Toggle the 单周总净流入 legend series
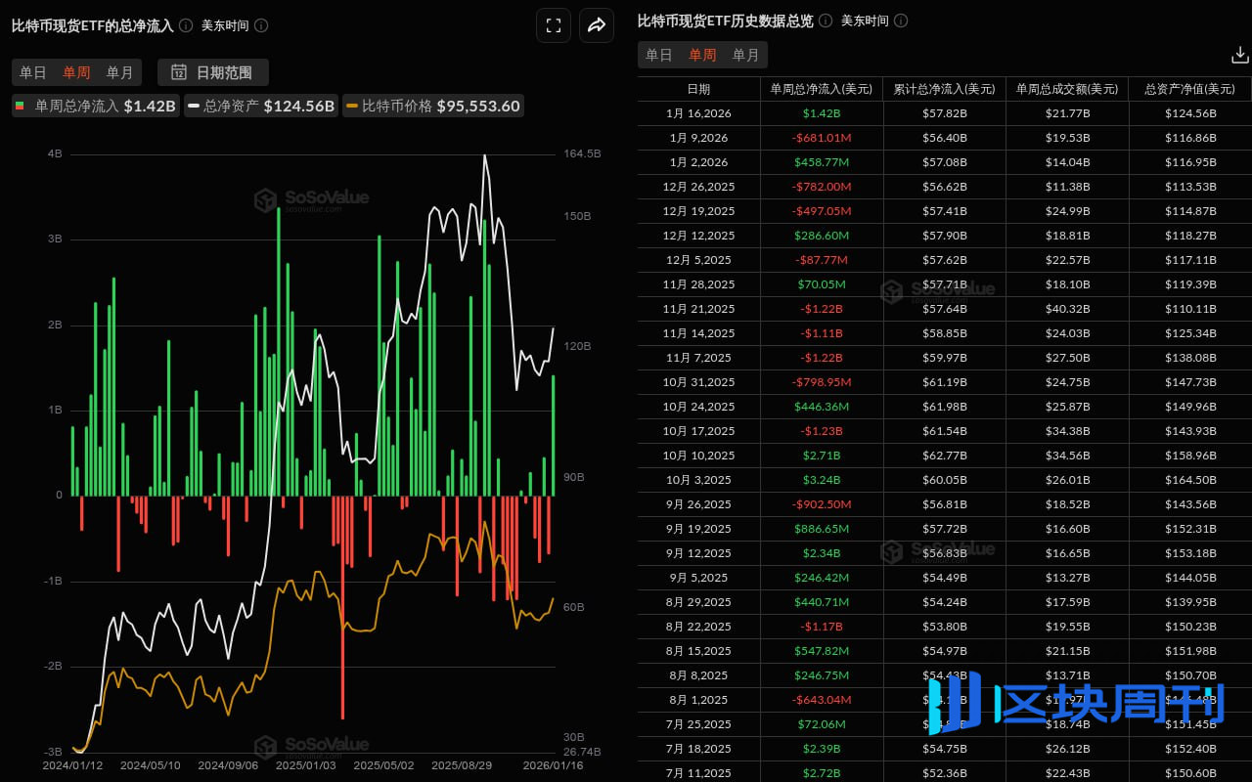The height and width of the screenshot is (782, 1252). click(95, 106)
